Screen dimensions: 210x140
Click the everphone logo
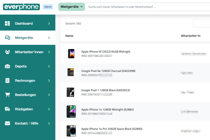pyautogui.click(x=21, y=7)
